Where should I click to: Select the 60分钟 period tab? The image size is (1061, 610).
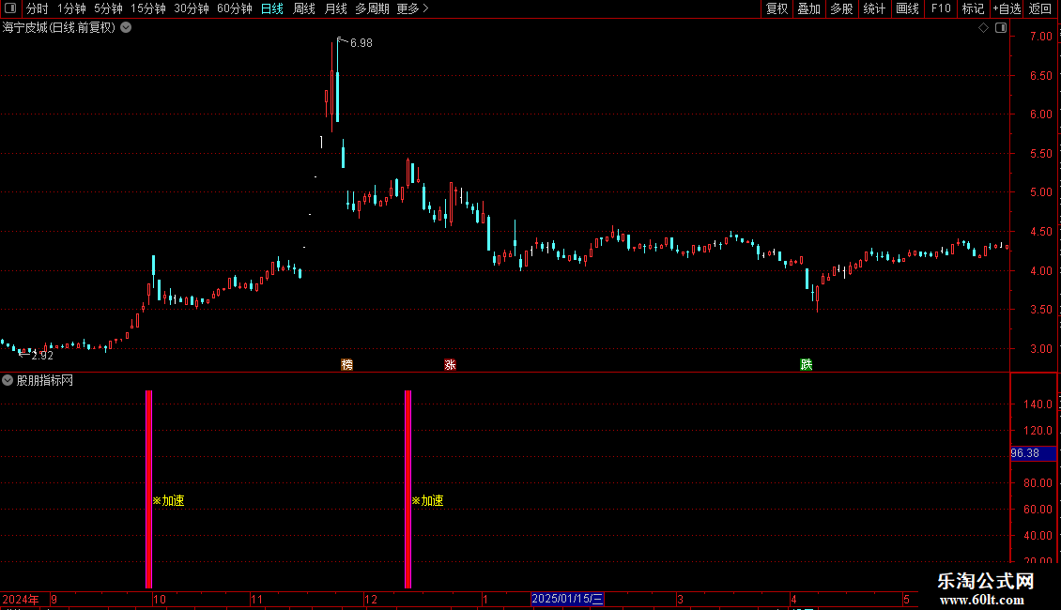(234, 8)
